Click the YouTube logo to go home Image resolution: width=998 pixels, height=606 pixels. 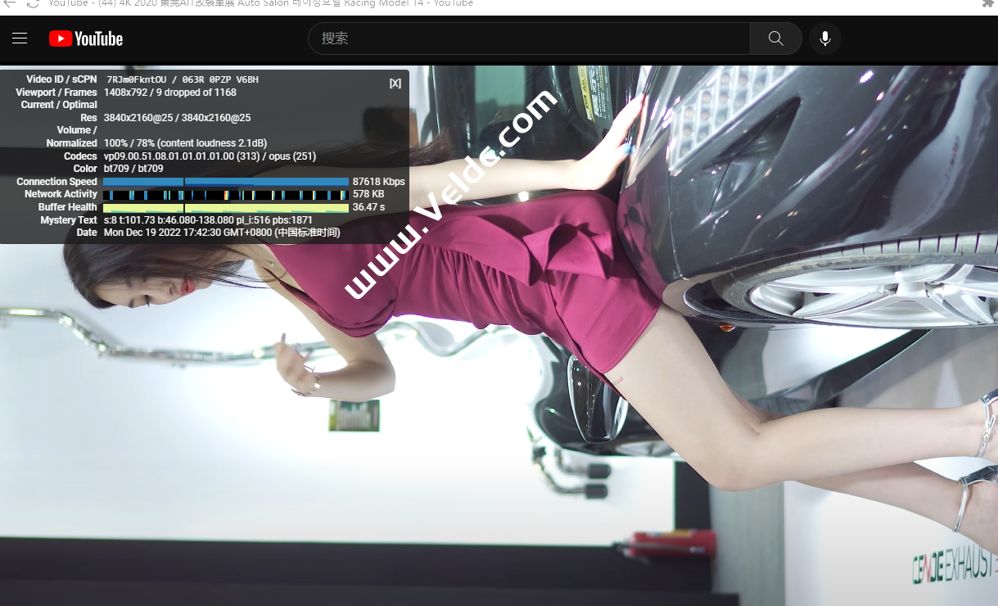pos(86,38)
